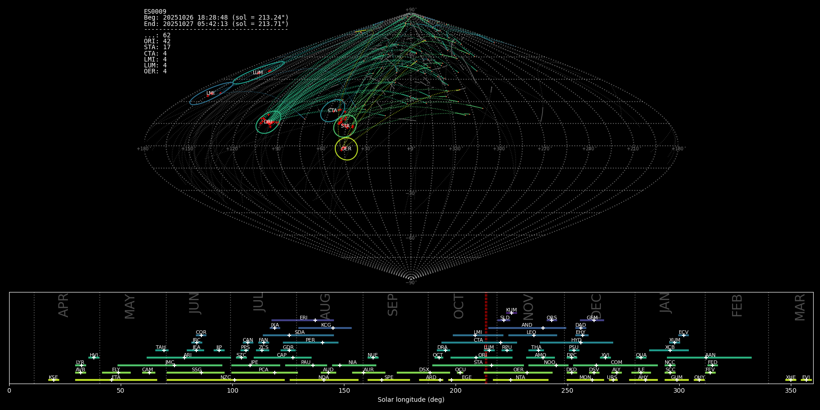Viewport: 820px width, 410px height.
Task: Click the PER shower peak marker
Action: coord(323,343)
